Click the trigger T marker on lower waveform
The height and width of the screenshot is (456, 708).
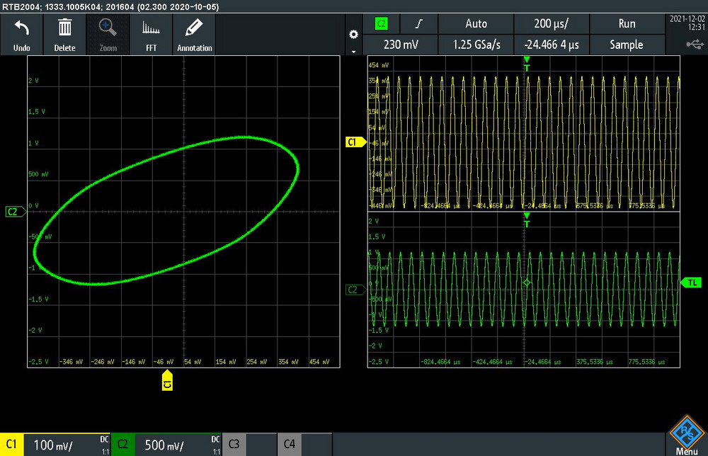[527, 220]
